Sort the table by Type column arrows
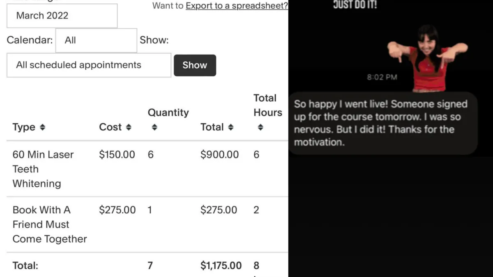493x277 pixels. click(x=42, y=128)
